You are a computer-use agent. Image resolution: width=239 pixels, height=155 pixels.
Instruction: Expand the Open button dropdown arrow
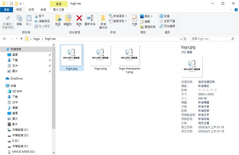[152, 16]
